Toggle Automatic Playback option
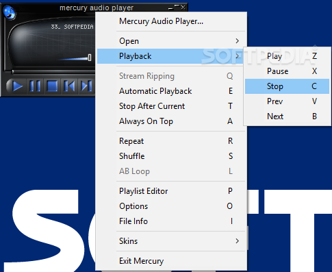Viewport: 332px width, 272px height. (171, 91)
